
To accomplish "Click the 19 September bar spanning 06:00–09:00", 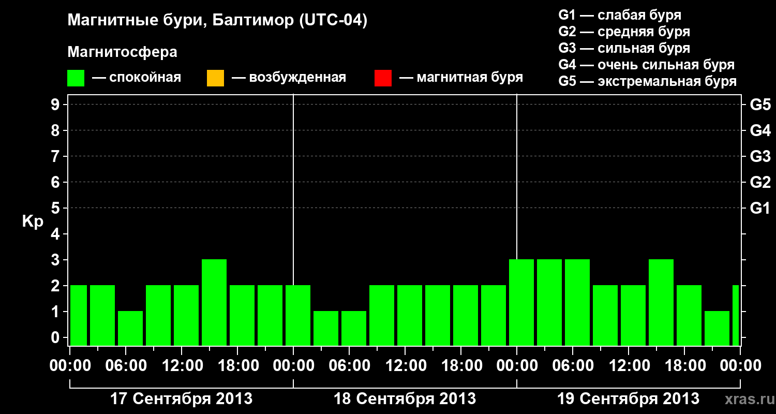I will pyautogui.click(x=577, y=302).
